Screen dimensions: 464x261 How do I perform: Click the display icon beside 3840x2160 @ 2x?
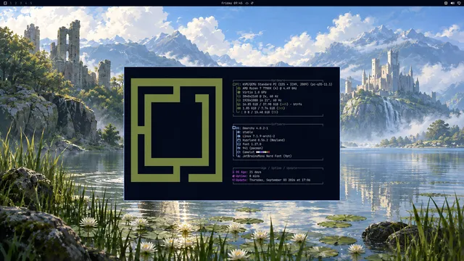point(239,96)
